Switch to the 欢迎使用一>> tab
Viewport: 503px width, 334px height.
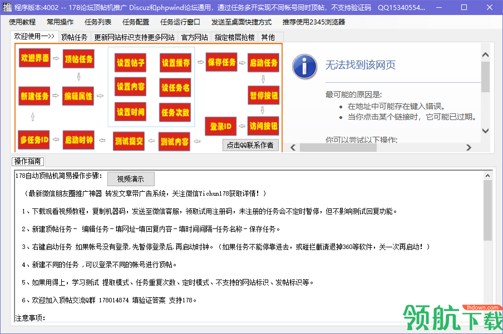34,37
